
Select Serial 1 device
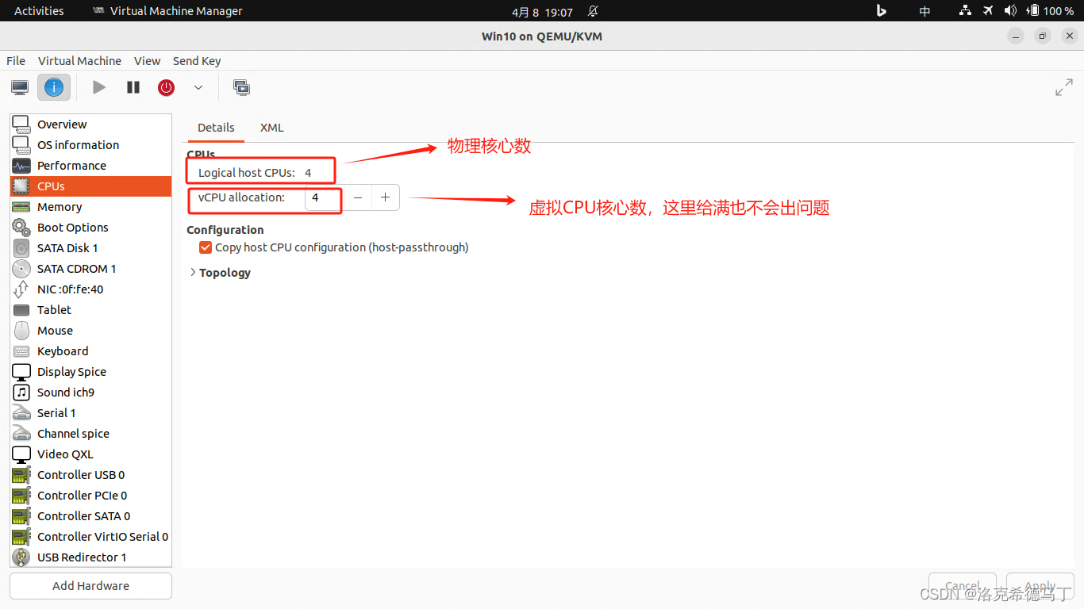[90, 413]
